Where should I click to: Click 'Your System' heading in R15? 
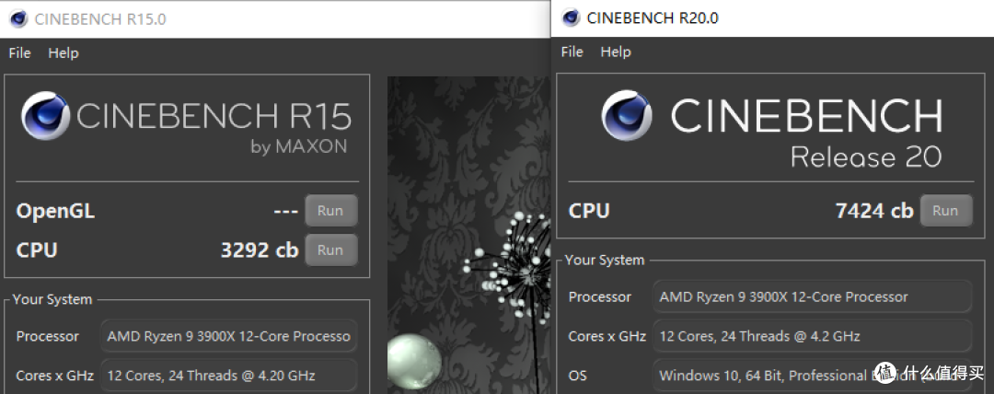52,299
